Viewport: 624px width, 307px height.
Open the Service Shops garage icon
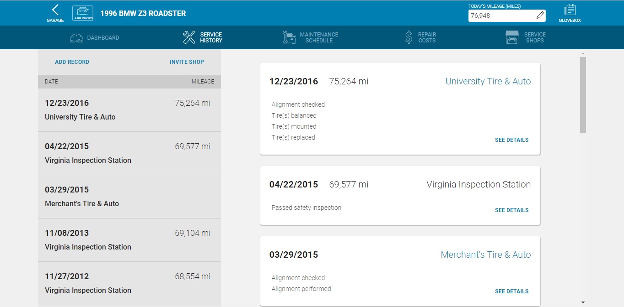tap(512, 37)
